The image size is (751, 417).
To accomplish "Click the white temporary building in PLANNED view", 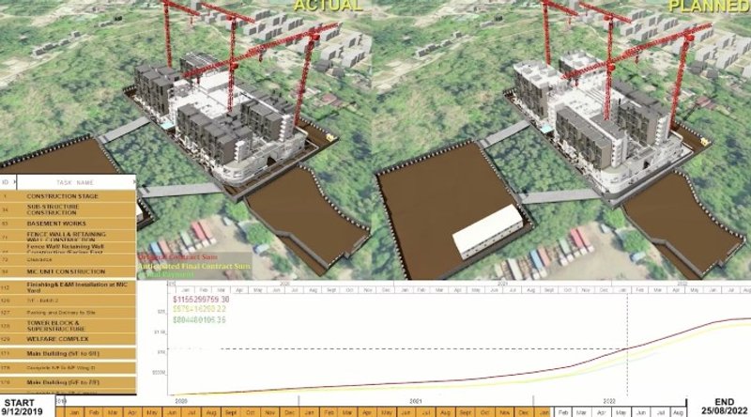I will (x=487, y=231).
